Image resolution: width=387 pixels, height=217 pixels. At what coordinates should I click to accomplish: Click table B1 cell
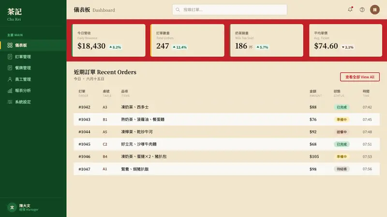[105, 119]
